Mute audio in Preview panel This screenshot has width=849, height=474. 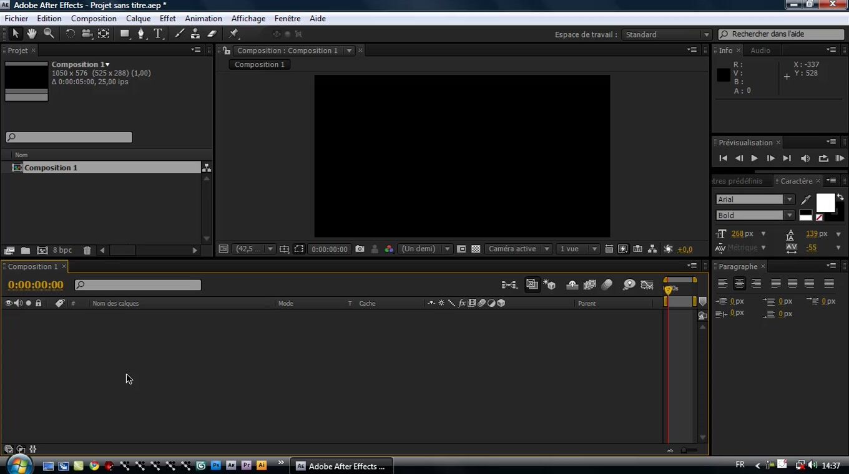coord(805,158)
